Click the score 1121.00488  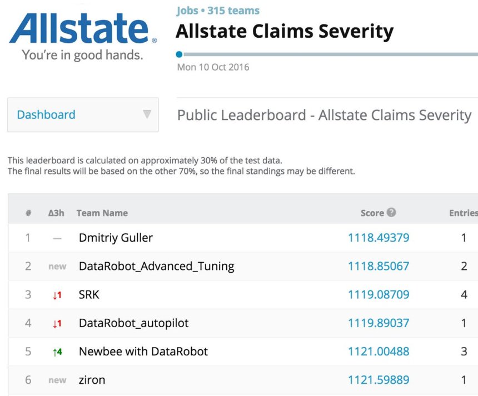pyautogui.click(x=379, y=352)
